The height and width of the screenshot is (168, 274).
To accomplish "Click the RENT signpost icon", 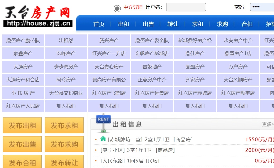I will [104, 123].
